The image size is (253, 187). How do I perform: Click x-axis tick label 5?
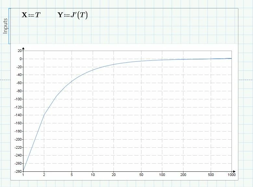(x=72, y=175)
